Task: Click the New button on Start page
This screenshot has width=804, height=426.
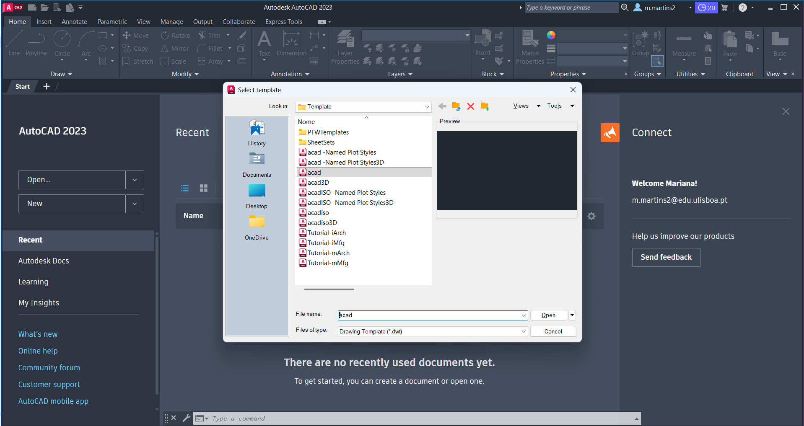Action: coord(72,204)
